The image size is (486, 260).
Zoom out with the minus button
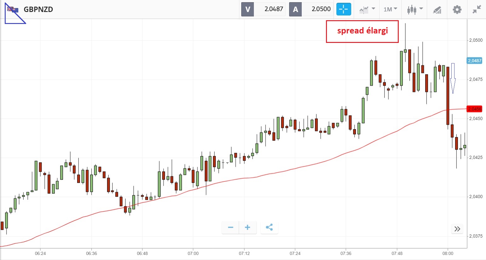pyautogui.click(x=231, y=228)
